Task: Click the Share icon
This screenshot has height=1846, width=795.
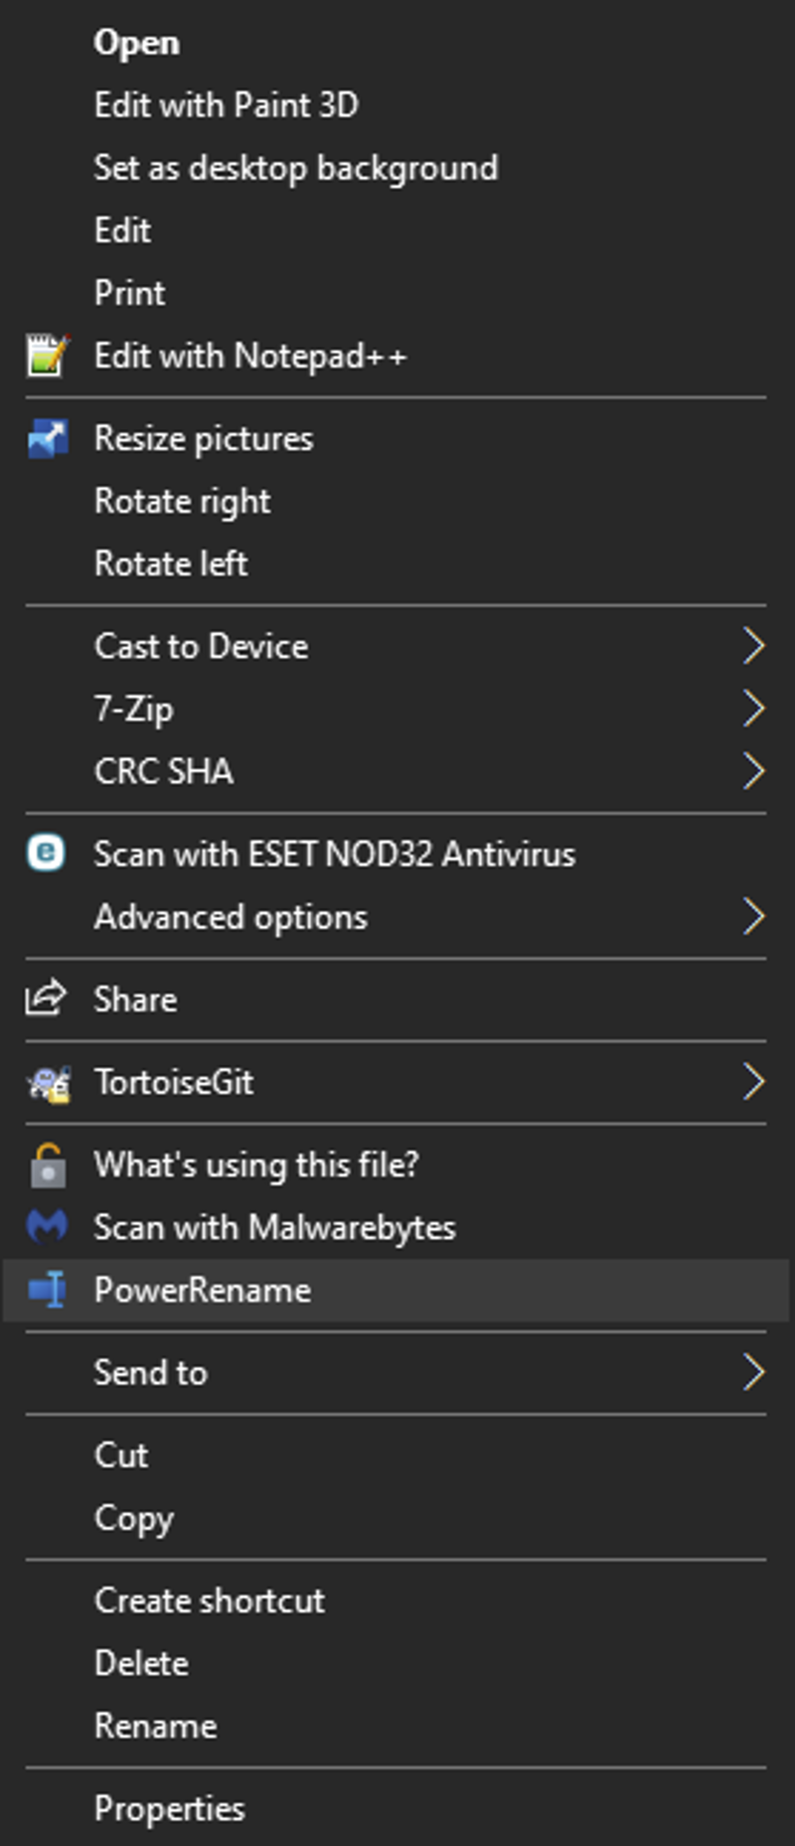Action: [x=46, y=999]
